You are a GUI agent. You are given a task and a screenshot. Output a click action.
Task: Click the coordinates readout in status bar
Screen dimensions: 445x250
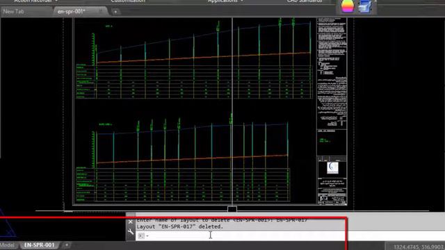coord(419,247)
